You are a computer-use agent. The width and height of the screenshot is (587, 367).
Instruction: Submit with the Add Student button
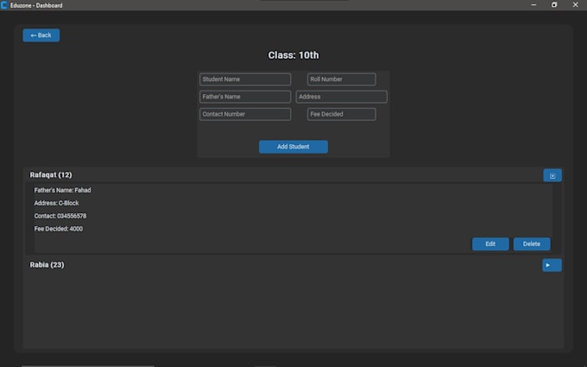pos(293,147)
